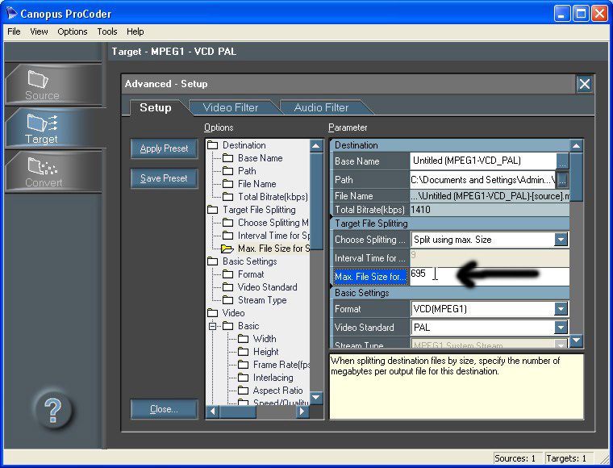
Task: Open Format VCD(MPEG1) dropdown arrow
Action: point(561,309)
